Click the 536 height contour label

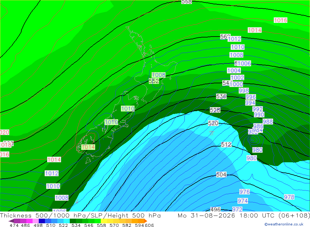pyautogui.click(x=221, y=96)
